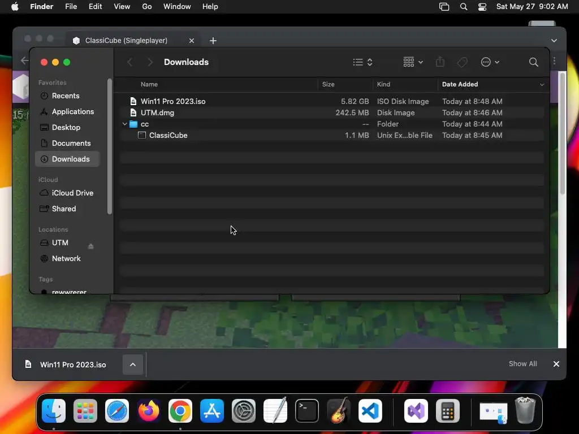The height and width of the screenshot is (434, 579).
Task: Click the Finder search icon
Action: (533, 62)
